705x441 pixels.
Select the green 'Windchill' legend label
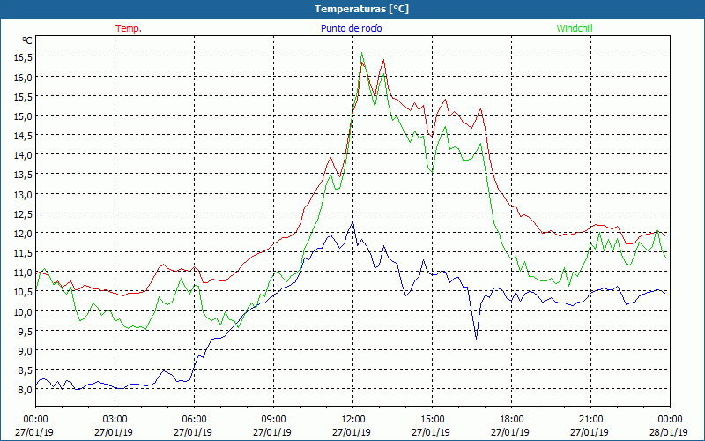point(575,28)
